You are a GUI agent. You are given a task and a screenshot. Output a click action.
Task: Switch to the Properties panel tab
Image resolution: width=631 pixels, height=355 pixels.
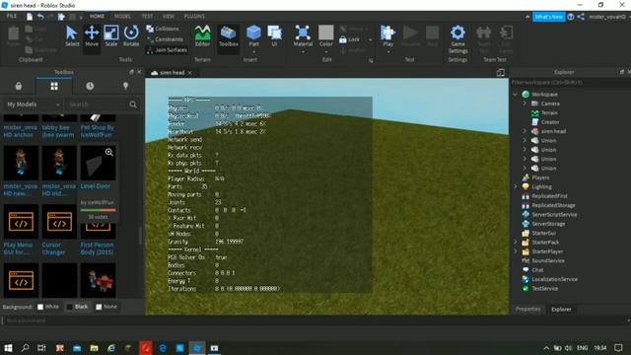click(x=528, y=309)
